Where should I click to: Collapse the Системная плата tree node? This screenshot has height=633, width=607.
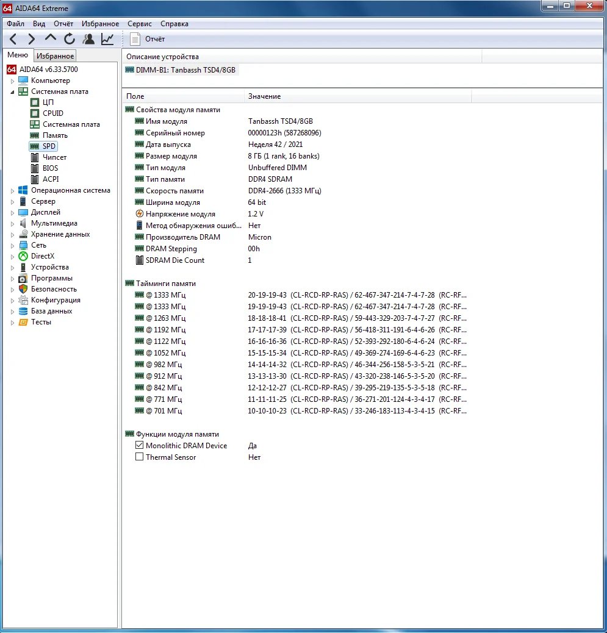(x=13, y=92)
